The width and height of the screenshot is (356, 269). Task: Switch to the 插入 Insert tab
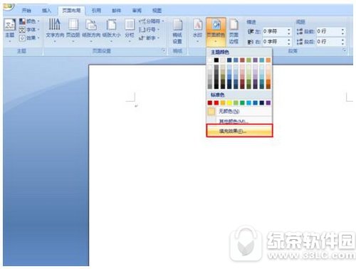pyautogui.click(x=46, y=11)
